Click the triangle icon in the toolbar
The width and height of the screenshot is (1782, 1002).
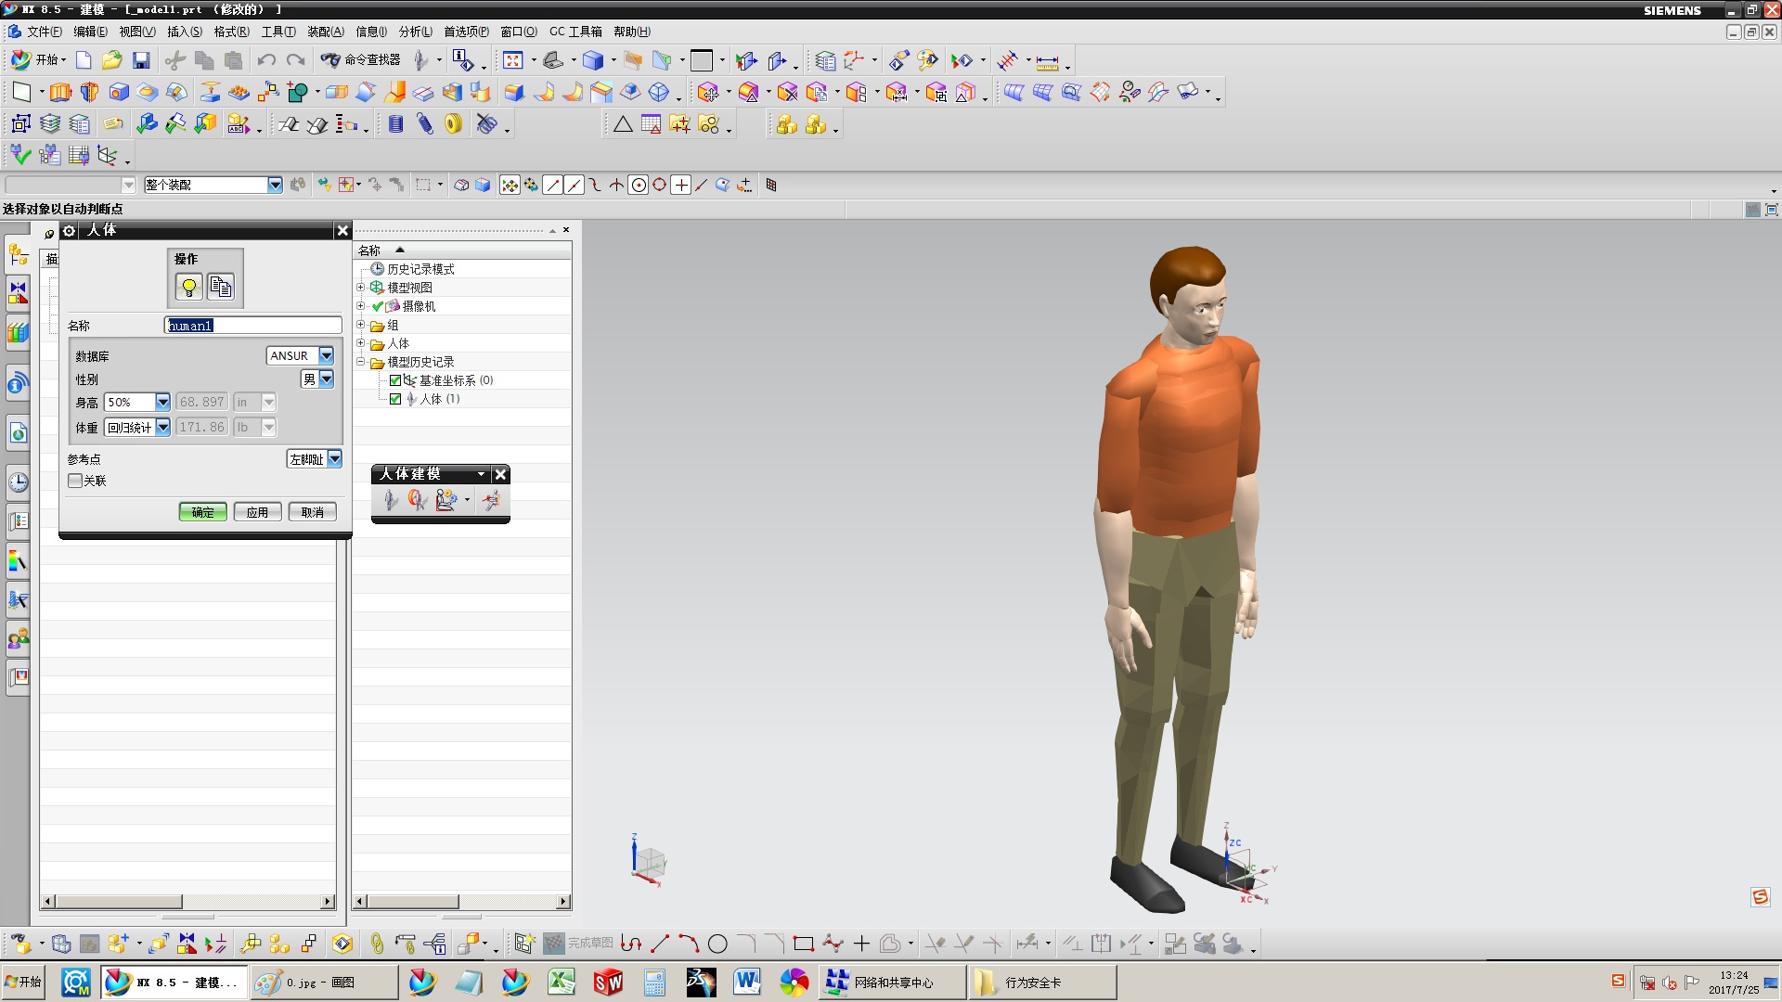(x=623, y=124)
